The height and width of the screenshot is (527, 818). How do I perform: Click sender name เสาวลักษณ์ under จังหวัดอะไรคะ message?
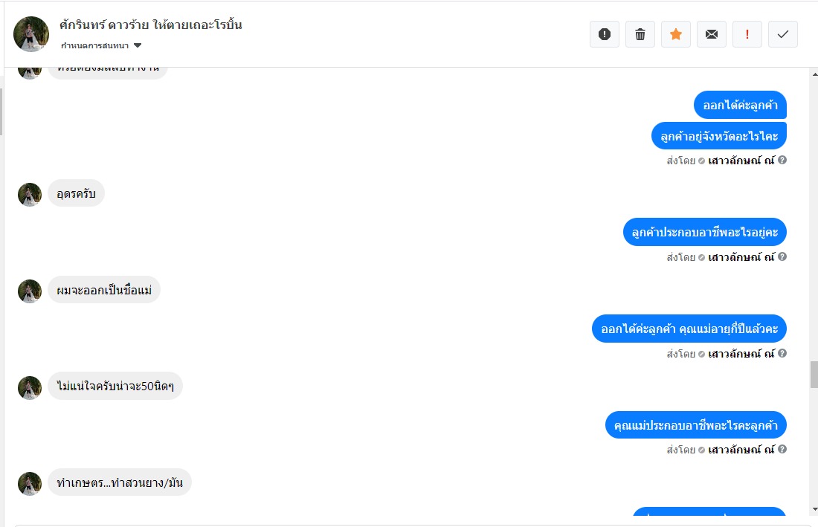pyautogui.click(x=741, y=161)
